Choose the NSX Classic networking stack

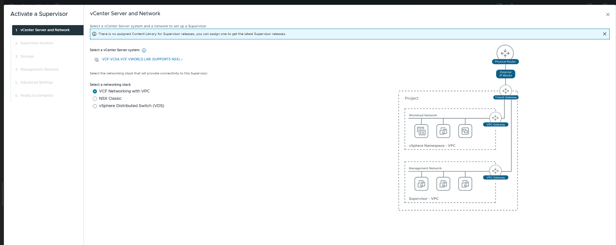point(95,99)
